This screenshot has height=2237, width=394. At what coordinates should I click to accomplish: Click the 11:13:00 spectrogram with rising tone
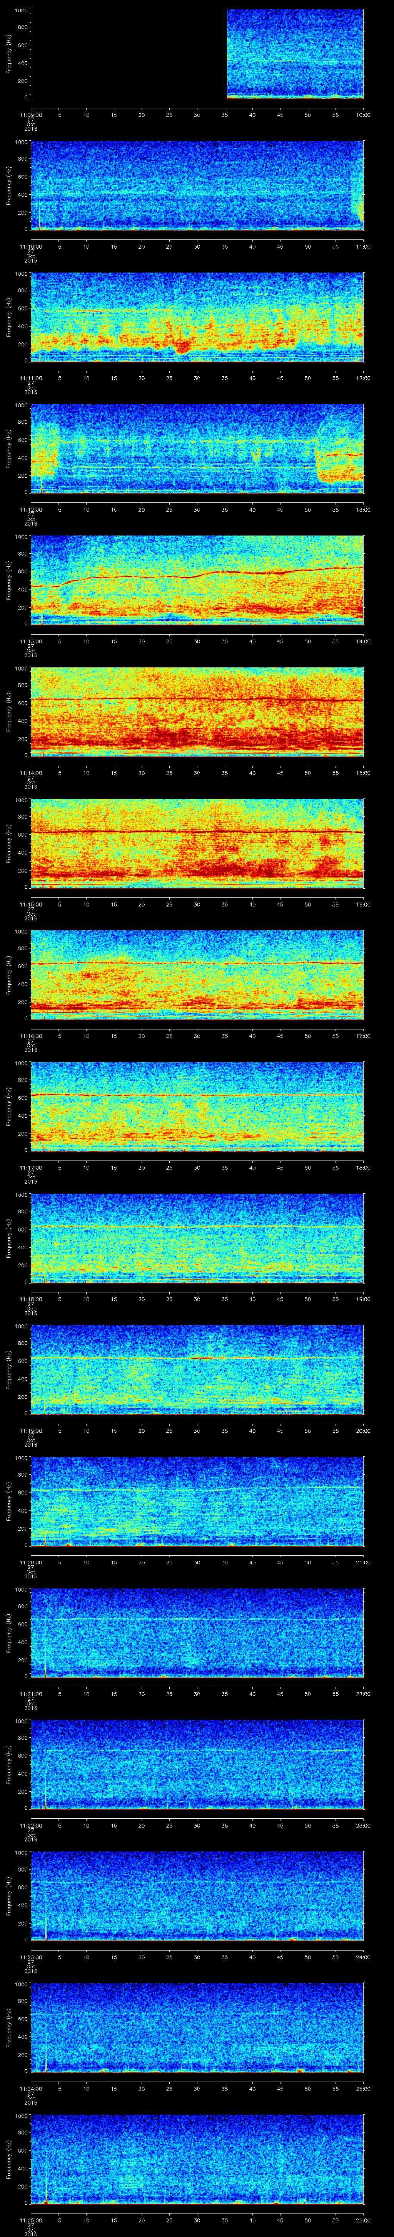pyautogui.click(x=197, y=581)
